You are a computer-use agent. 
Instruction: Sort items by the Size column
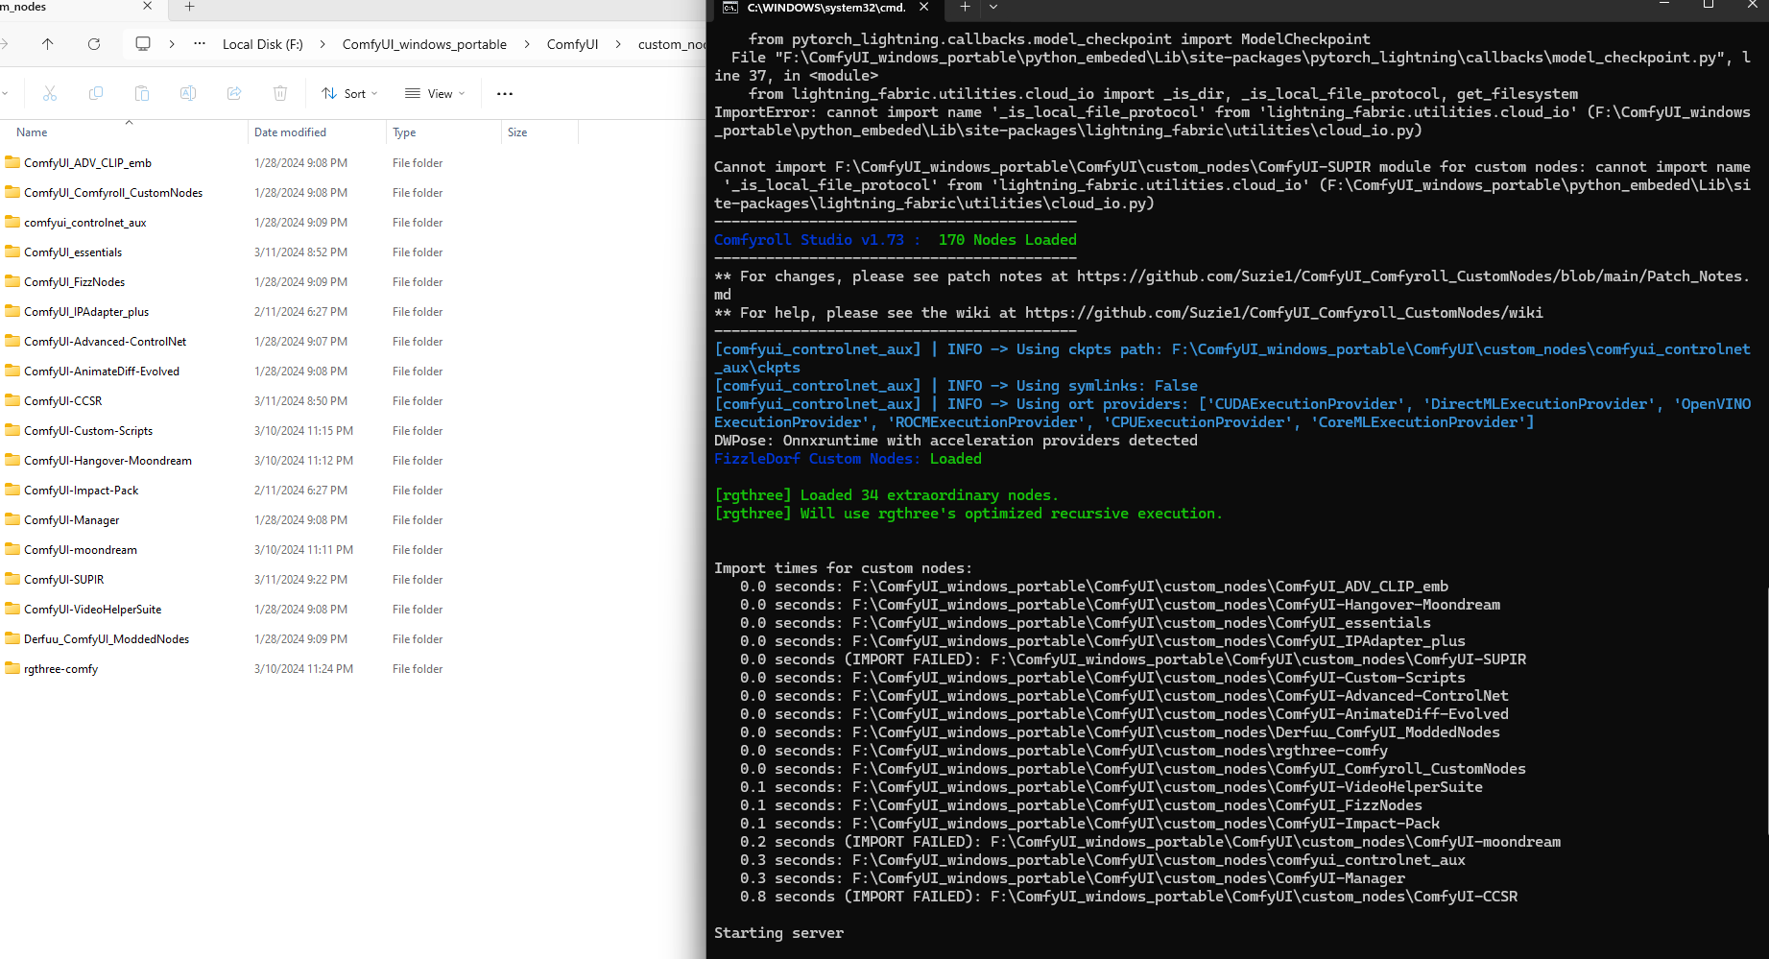click(x=516, y=132)
